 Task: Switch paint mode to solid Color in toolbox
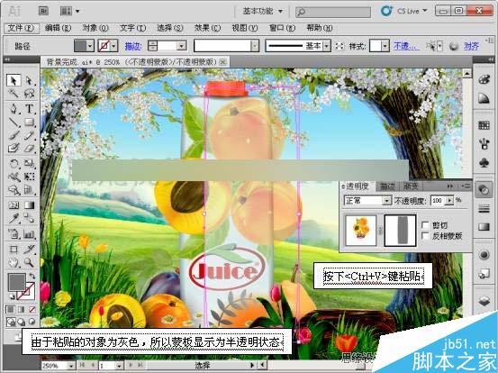pos(11,309)
